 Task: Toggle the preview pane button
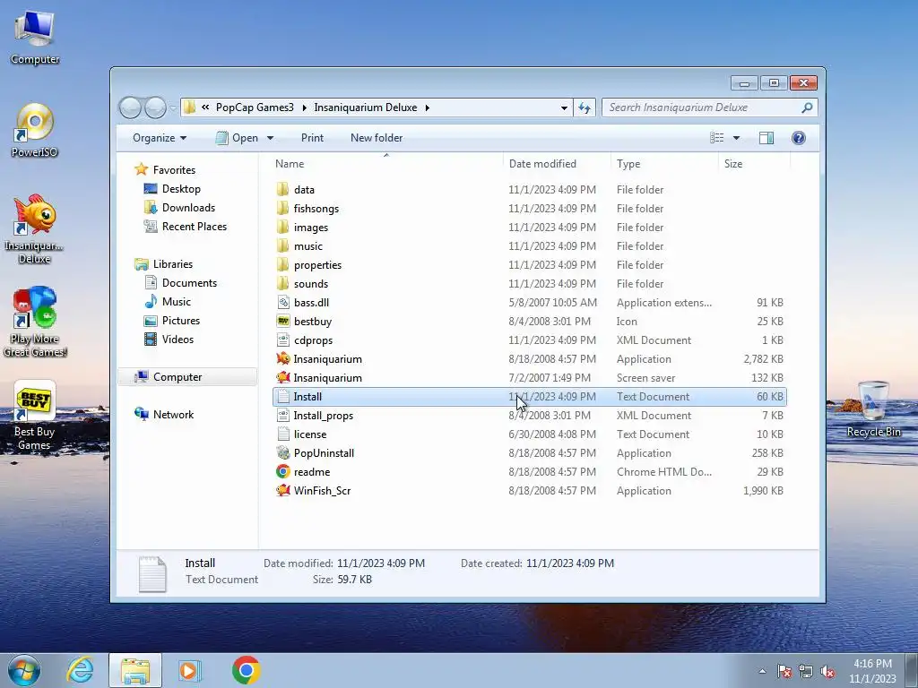766,138
